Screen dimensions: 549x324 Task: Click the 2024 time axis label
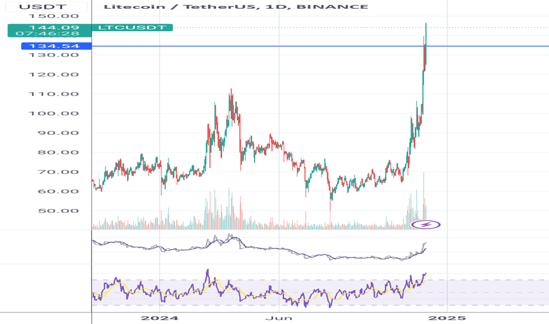[159, 318]
